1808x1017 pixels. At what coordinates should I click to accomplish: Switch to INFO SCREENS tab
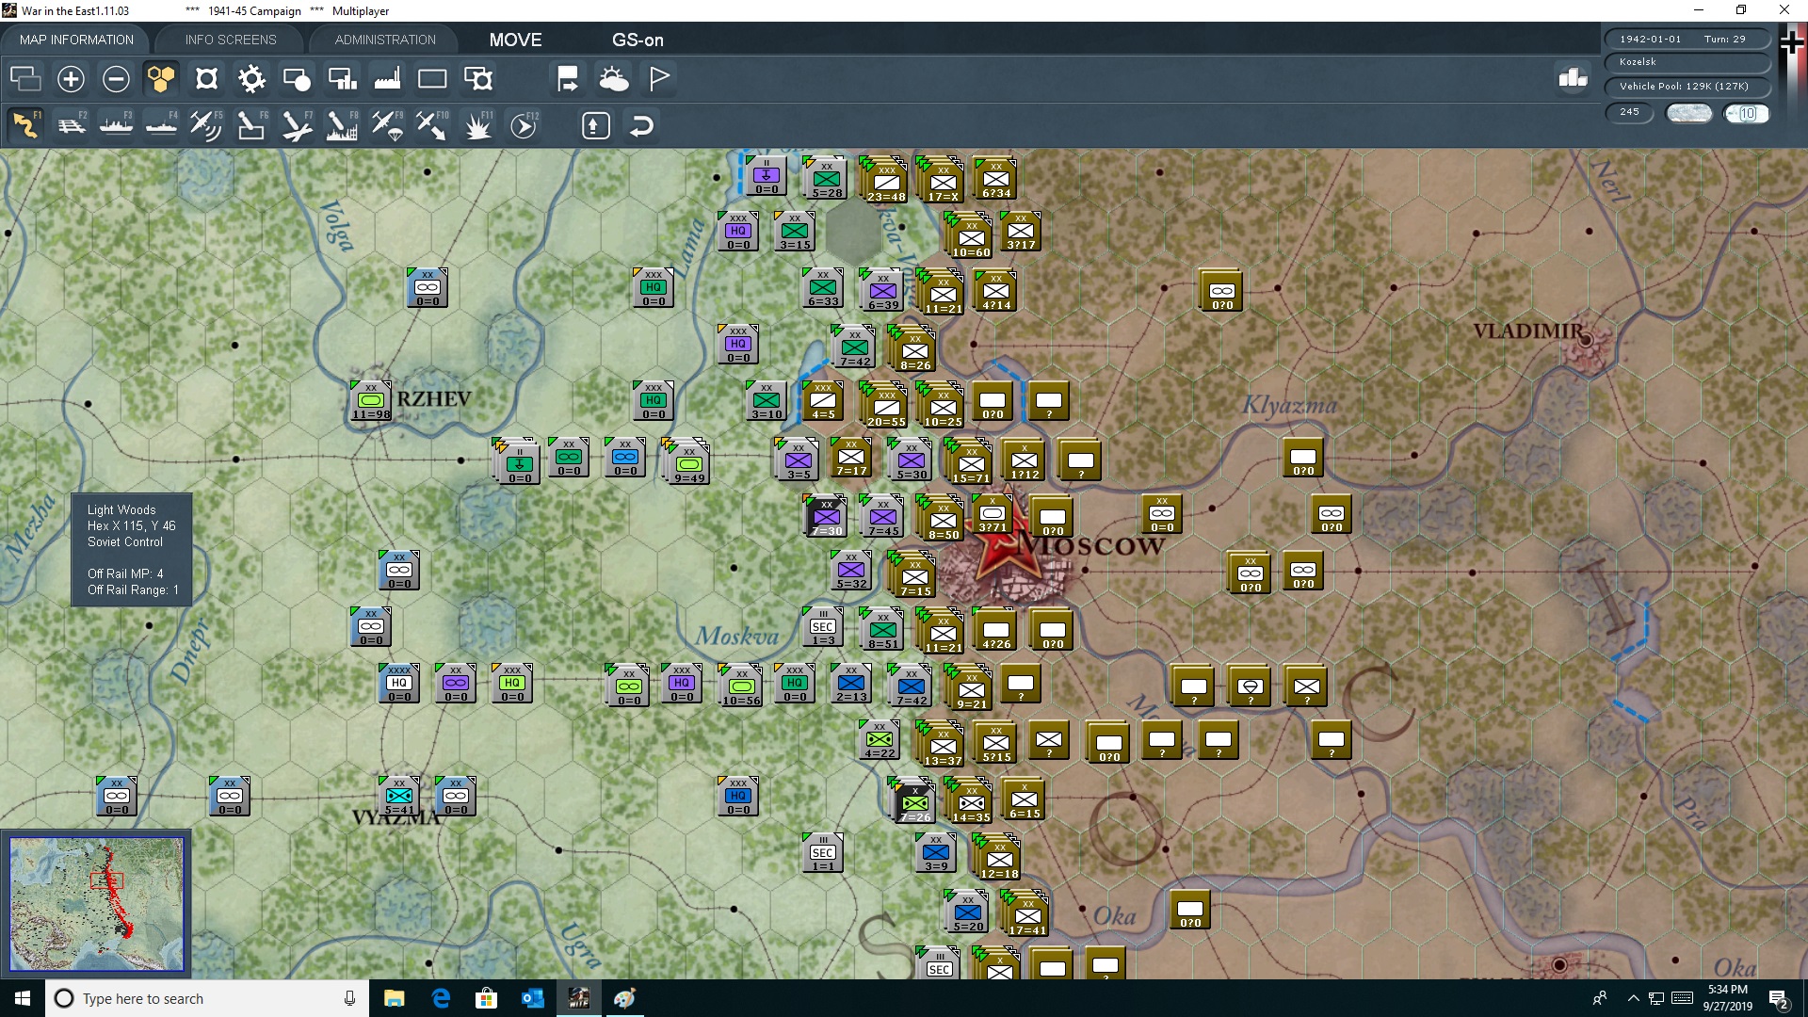pyautogui.click(x=231, y=40)
